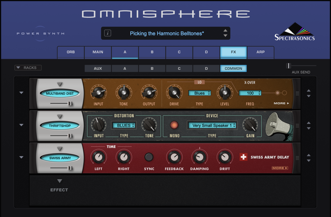Click the Spectrasonics logo
Image resolution: width=331 pixels, height=217 pixels.
295,32
